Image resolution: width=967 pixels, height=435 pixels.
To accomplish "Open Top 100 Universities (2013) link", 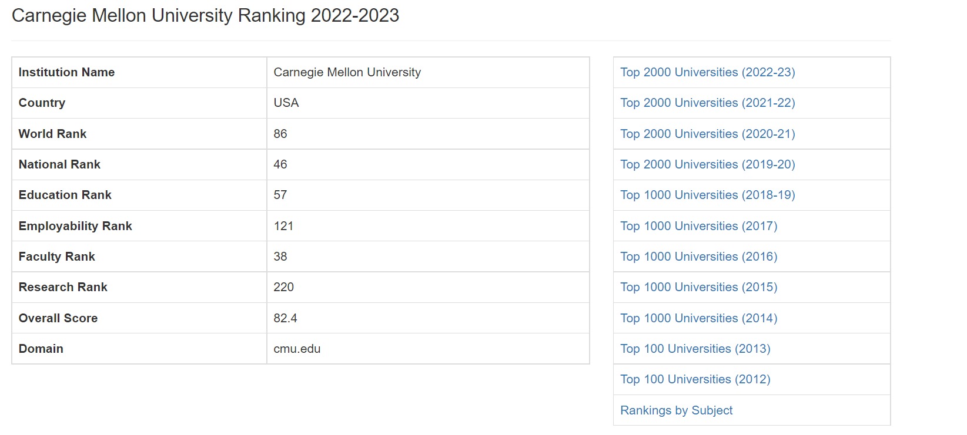I will tap(695, 349).
